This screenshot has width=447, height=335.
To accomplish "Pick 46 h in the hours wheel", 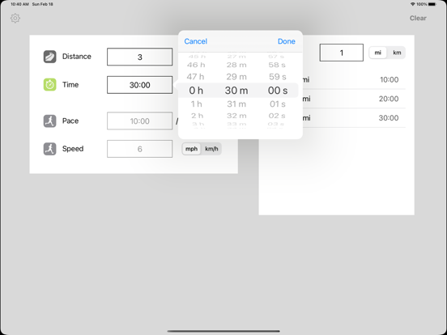I will pos(196,65).
